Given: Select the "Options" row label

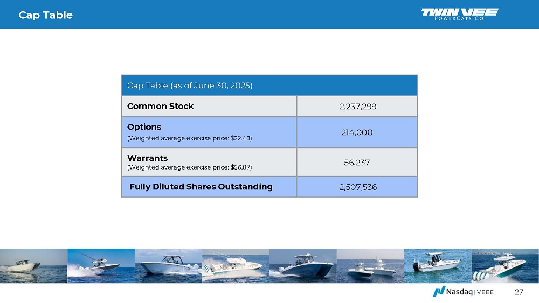Looking at the screenshot, I should point(144,127).
